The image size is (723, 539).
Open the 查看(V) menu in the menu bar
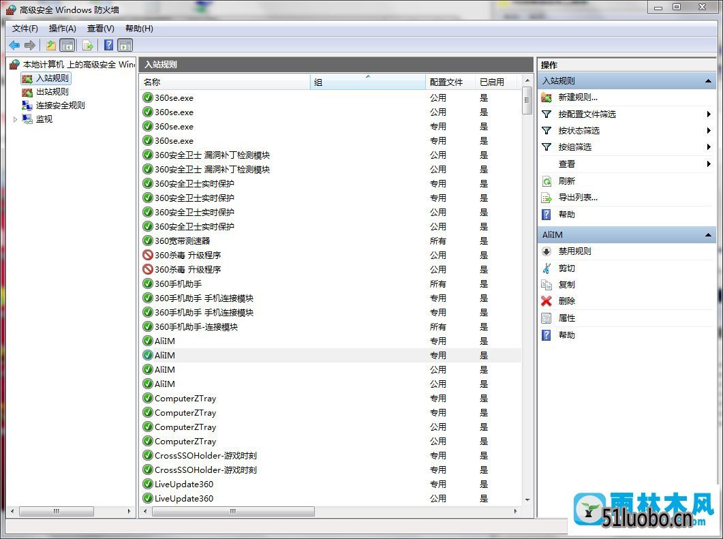point(101,29)
